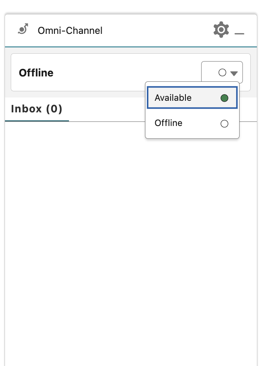This screenshot has width=266, height=366.
Task: Click the green Available status dot
Action: pyautogui.click(x=224, y=98)
